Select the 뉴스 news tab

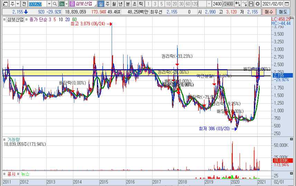click(25, 174)
